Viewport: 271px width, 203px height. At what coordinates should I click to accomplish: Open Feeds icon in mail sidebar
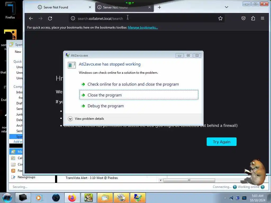point(13,171)
